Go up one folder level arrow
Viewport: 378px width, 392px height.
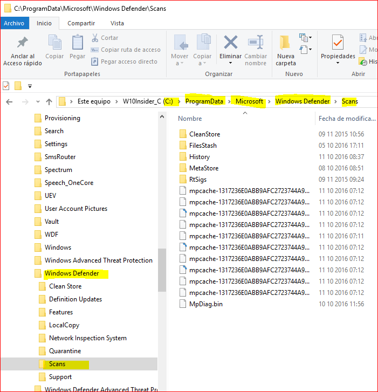coord(49,102)
